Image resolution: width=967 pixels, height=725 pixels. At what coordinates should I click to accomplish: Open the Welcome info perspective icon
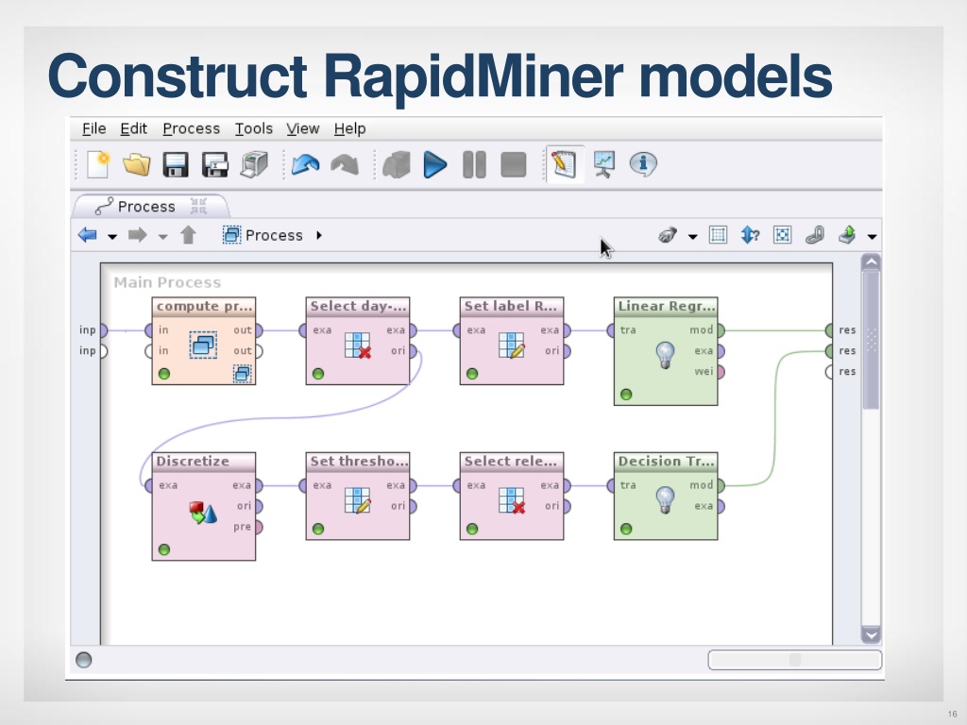coord(643,164)
